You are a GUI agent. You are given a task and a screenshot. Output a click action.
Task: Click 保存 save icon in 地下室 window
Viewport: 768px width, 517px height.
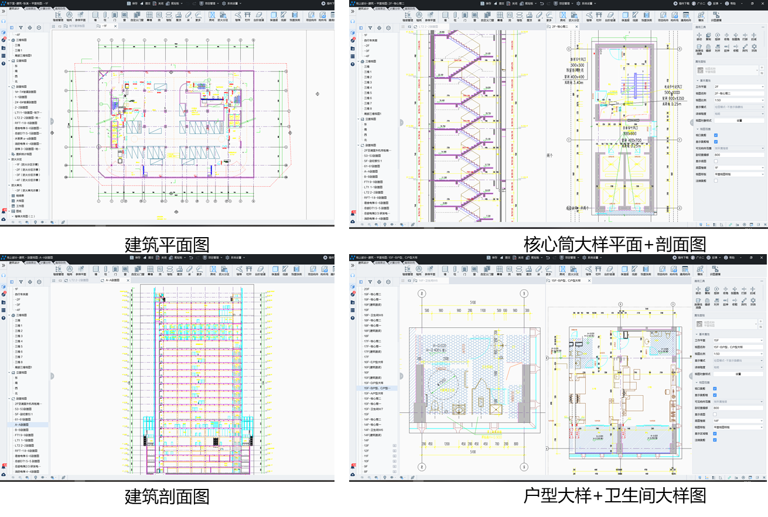(132, 3)
